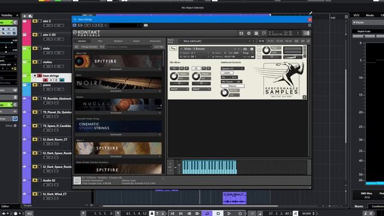This screenshot has height=216, width=384.
Task: Expand Instruments under Nucleus library
Action: tap(118, 113)
